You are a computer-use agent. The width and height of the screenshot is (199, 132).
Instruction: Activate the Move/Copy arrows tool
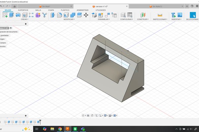pos(86,15)
